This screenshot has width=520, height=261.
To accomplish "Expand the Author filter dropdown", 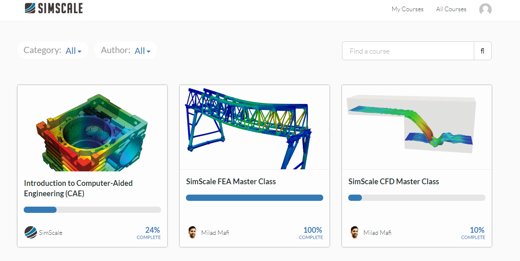I will click(x=142, y=51).
